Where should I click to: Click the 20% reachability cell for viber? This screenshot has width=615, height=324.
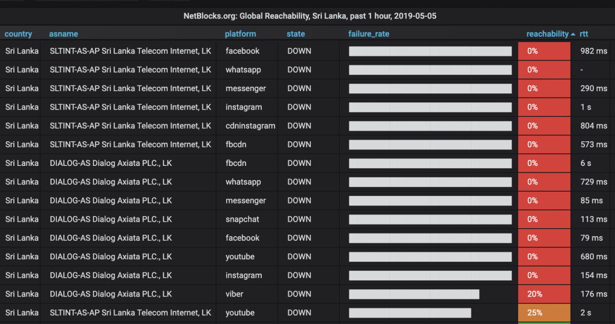coord(544,294)
